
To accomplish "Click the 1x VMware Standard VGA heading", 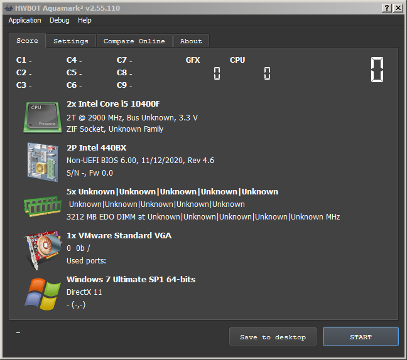I will [119, 236].
